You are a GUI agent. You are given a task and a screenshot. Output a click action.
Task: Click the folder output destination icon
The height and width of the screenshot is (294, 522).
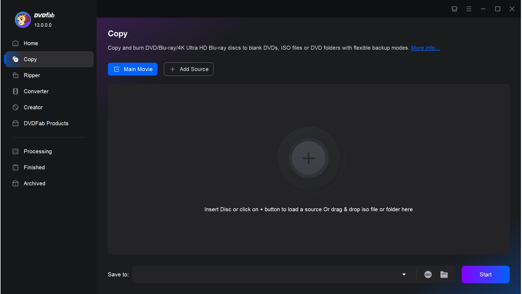444,274
